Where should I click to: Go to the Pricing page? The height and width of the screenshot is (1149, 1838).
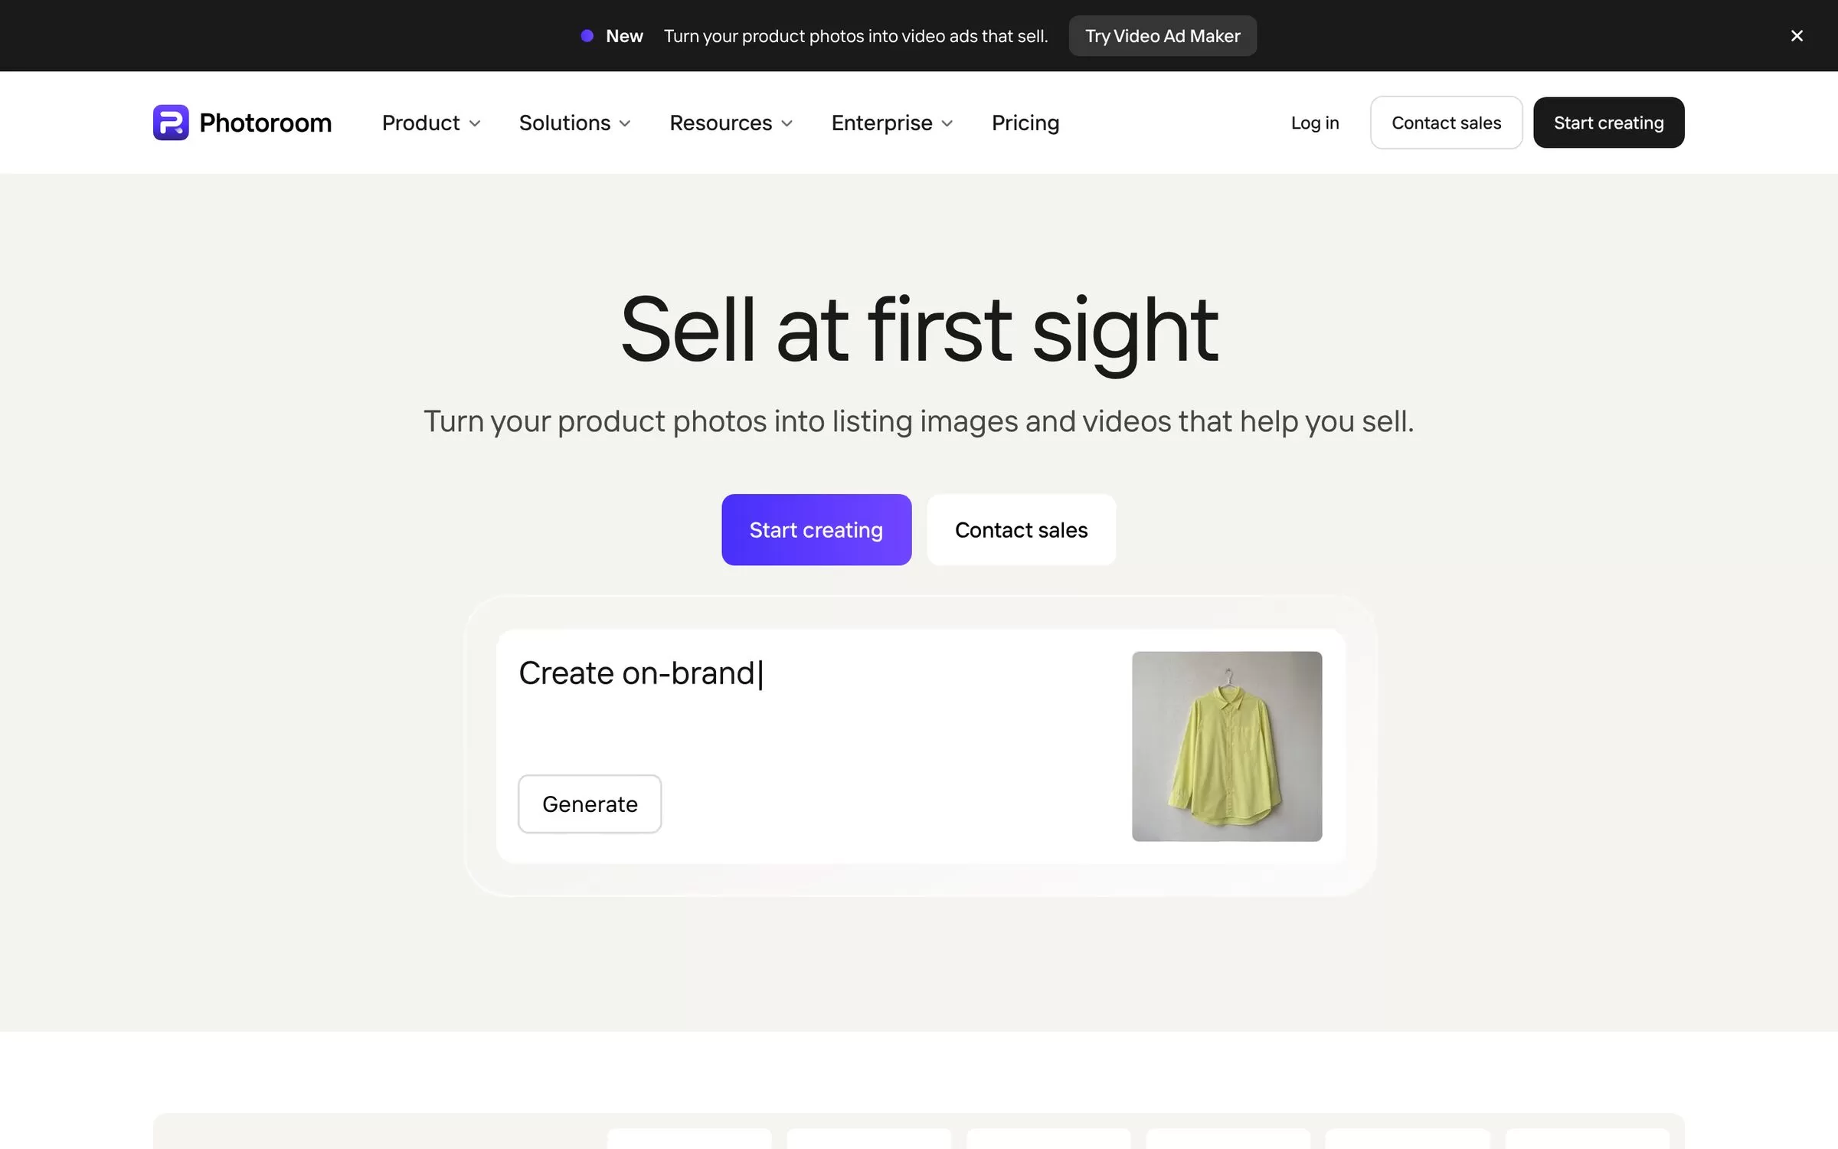(x=1025, y=123)
